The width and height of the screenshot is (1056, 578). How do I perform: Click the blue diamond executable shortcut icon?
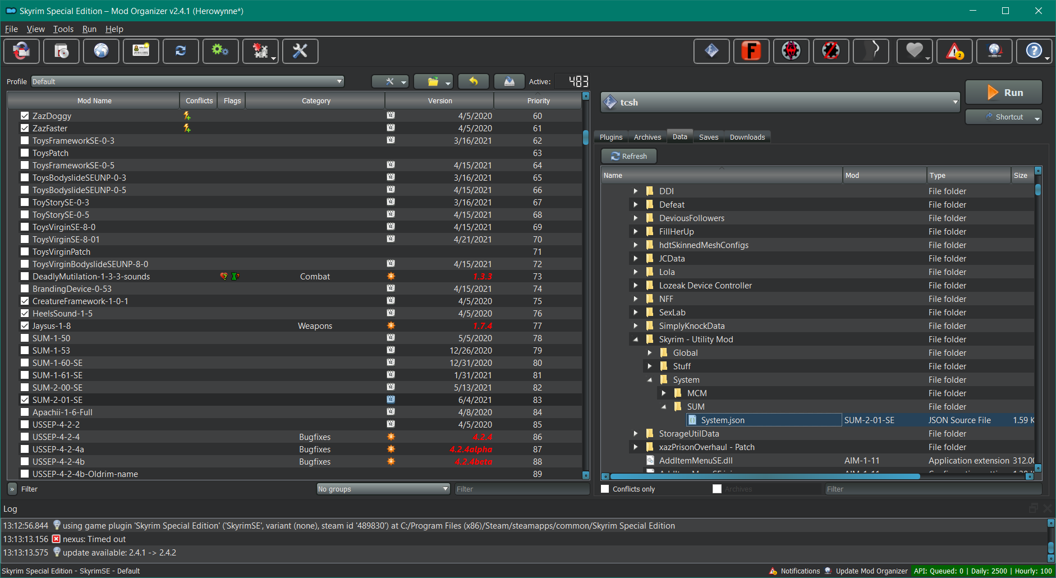(x=711, y=51)
